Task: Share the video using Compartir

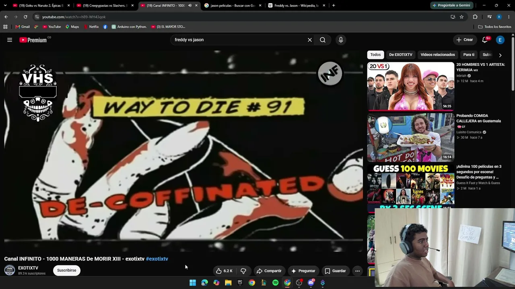Action: pos(269,271)
